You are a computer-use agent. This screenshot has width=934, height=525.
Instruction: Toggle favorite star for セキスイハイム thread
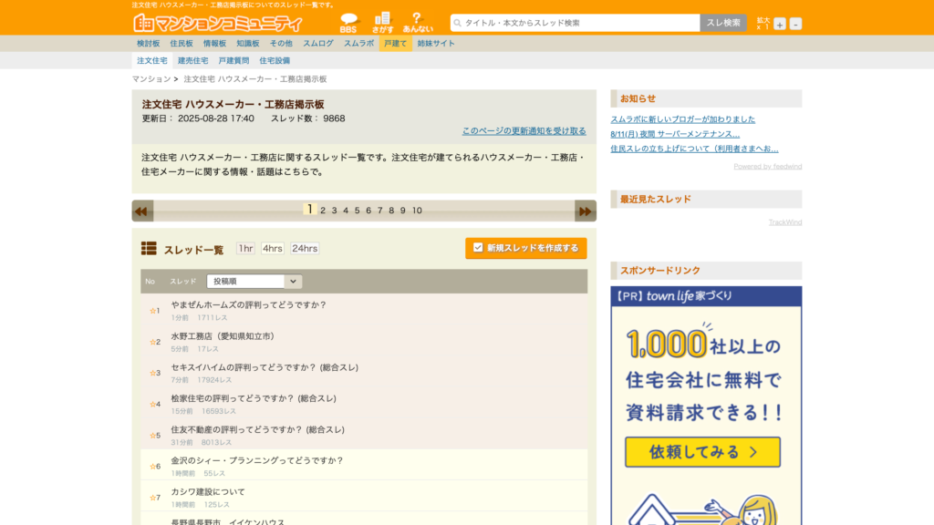point(153,373)
